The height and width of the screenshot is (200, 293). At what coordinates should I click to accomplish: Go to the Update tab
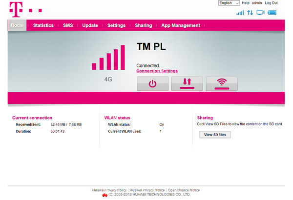(90, 25)
